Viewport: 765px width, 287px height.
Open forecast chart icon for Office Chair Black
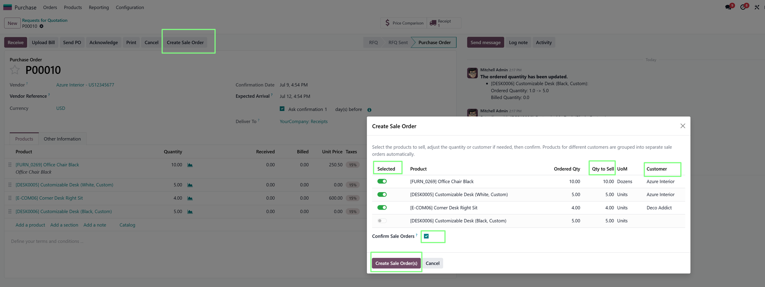pyautogui.click(x=190, y=165)
